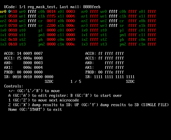Click the 1 / 5 page indicator
This screenshot has height=140, width=171.
coord(76,81)
